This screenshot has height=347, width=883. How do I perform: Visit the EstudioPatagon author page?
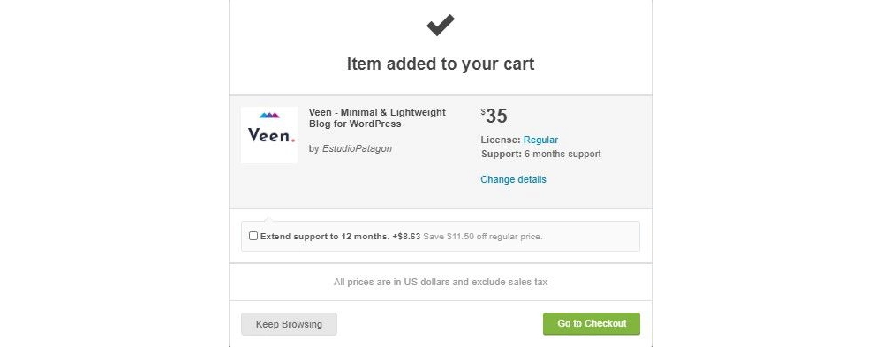point(357,148)
